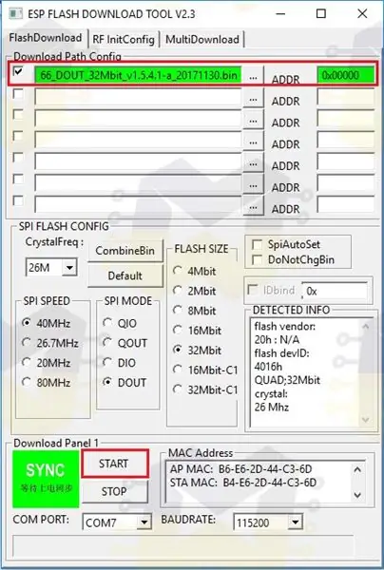Screen dimensions: 384x570
Task: Enable the sixth download path checkbox
Action: pyautogui.click(x=18, y=179)
